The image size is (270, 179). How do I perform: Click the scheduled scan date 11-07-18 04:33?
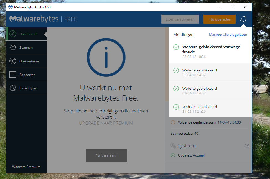(x=229, y=122)
